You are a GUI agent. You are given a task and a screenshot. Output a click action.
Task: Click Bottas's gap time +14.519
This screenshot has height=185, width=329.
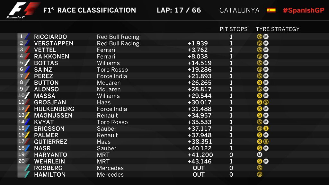[198, 63]
